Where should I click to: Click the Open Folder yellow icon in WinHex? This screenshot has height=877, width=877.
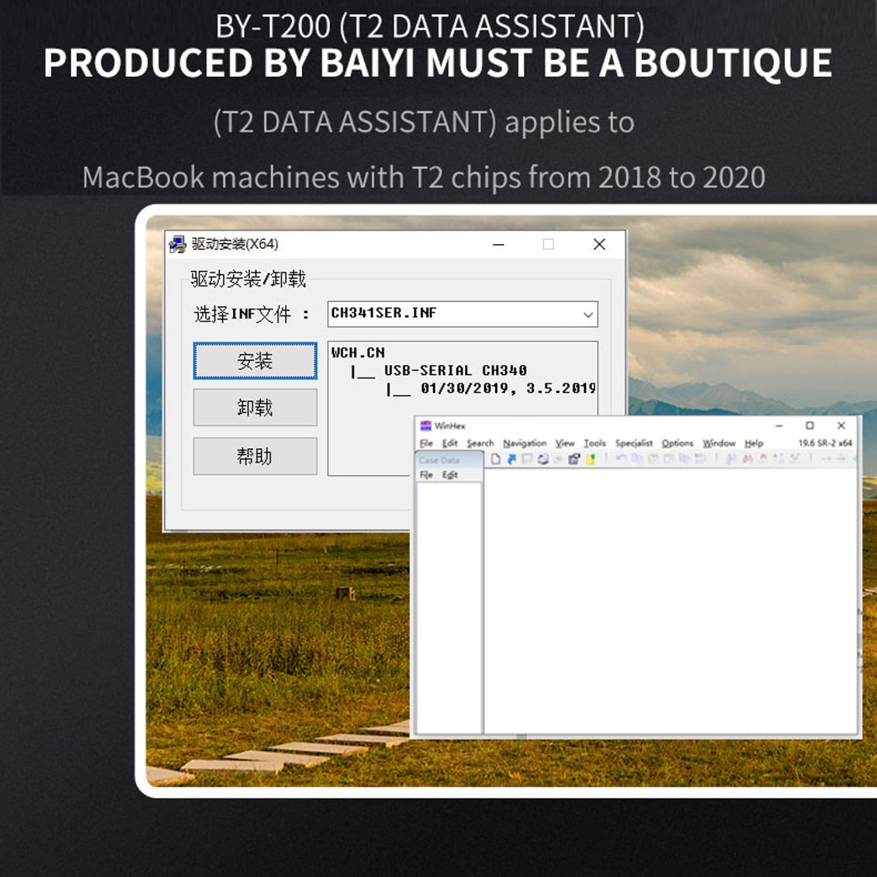pos(591,460)
